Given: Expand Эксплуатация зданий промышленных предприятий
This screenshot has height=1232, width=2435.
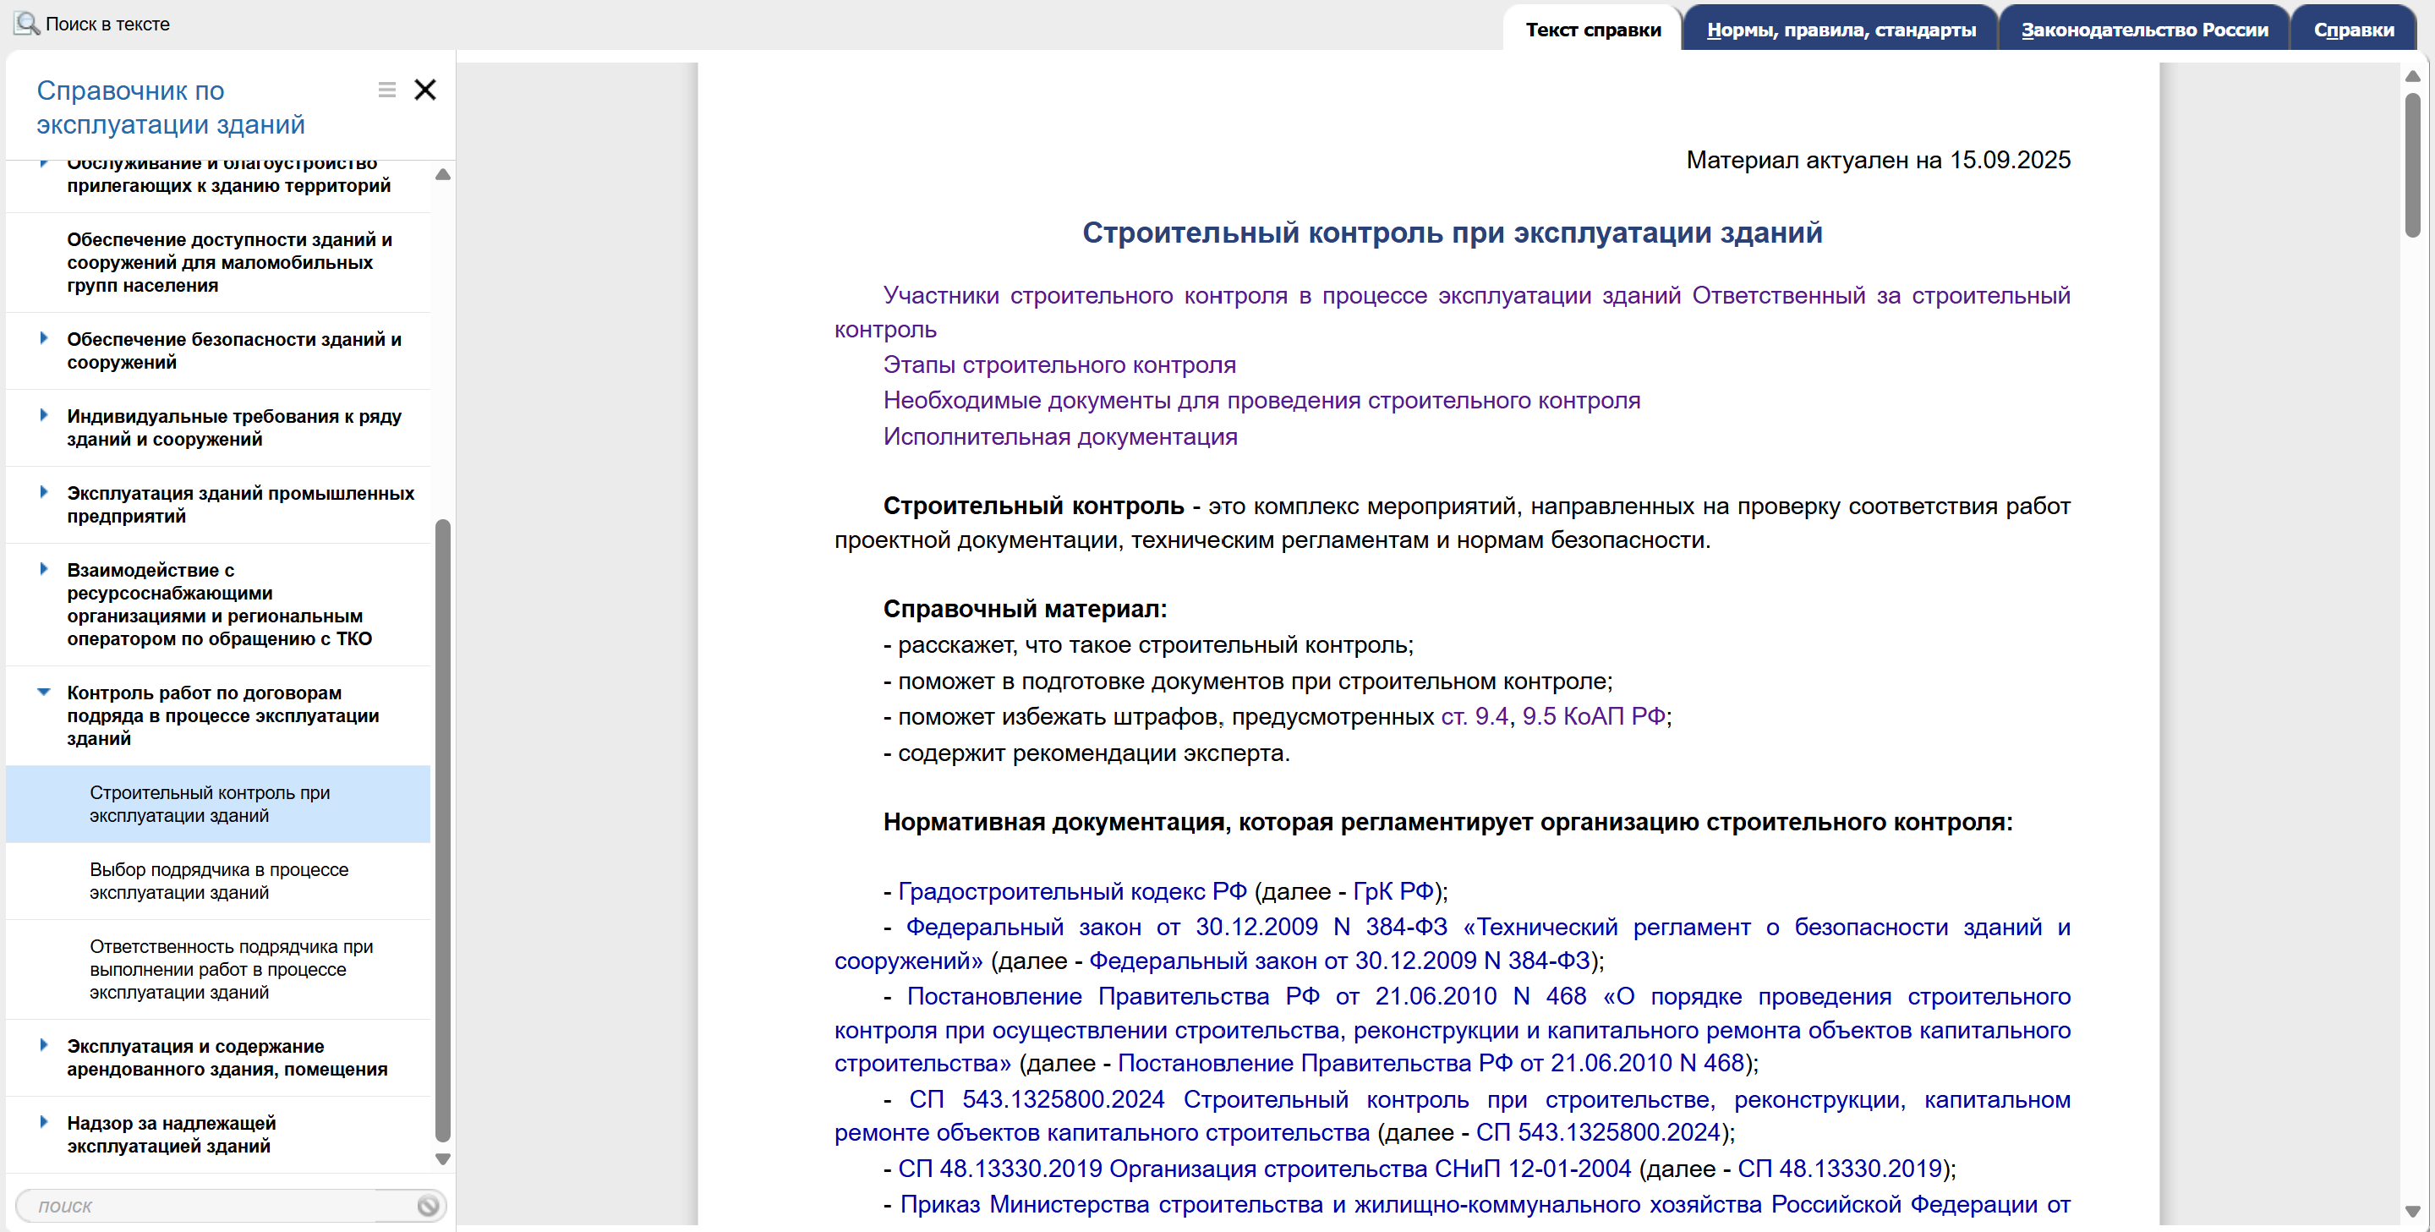Looking at the screenshot, I should point(43,491).
